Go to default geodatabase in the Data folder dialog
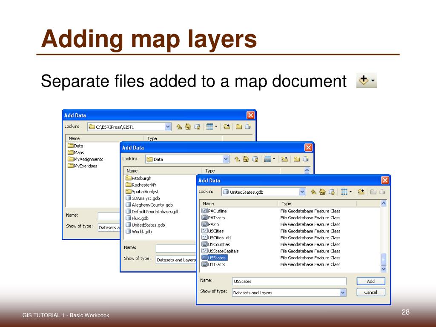The width and height of the screenshot is (436, 327). click(x=255, y=159)
